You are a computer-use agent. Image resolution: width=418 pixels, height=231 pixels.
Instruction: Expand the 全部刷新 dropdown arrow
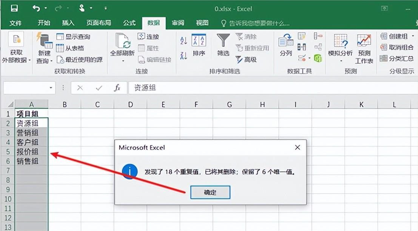click(123, 61)
